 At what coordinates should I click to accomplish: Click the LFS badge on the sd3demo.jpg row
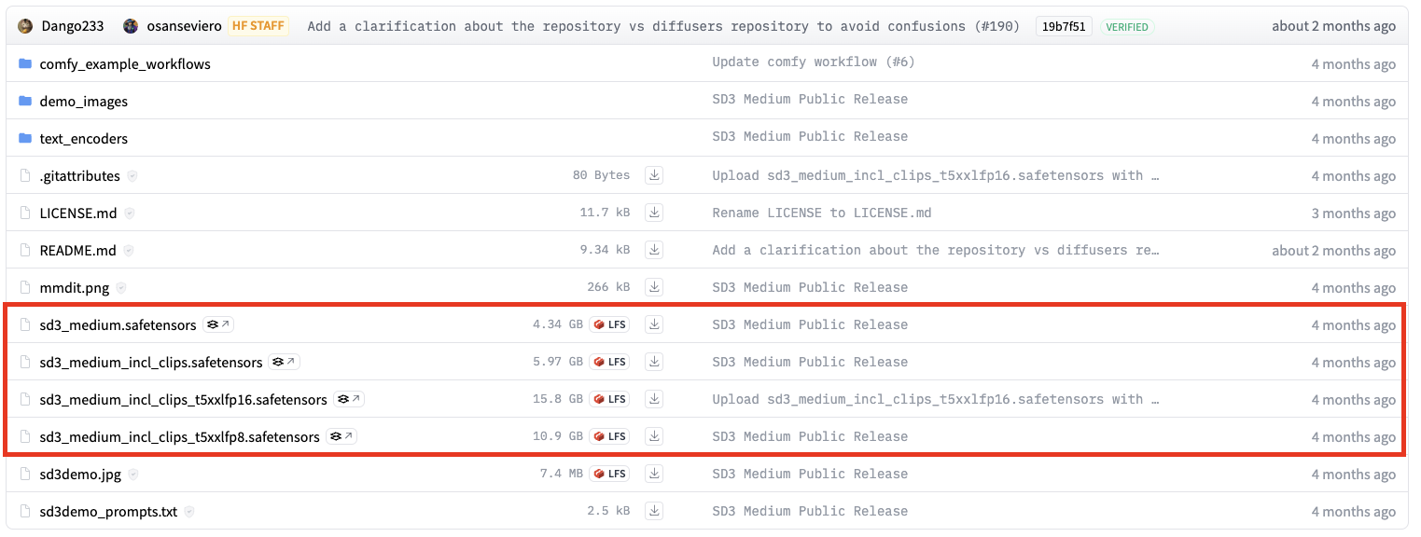(x=609, y=474)
